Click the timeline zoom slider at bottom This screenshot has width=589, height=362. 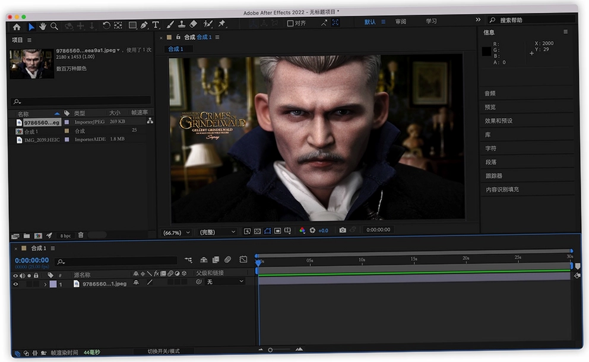point(280,350)
